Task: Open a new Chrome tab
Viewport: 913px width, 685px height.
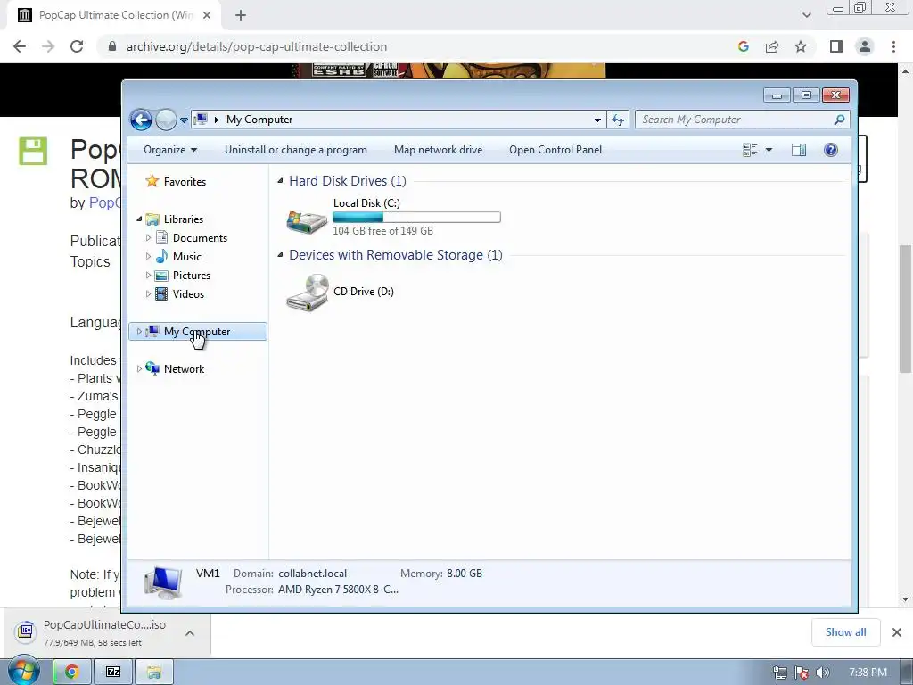Action: (241, 16)
